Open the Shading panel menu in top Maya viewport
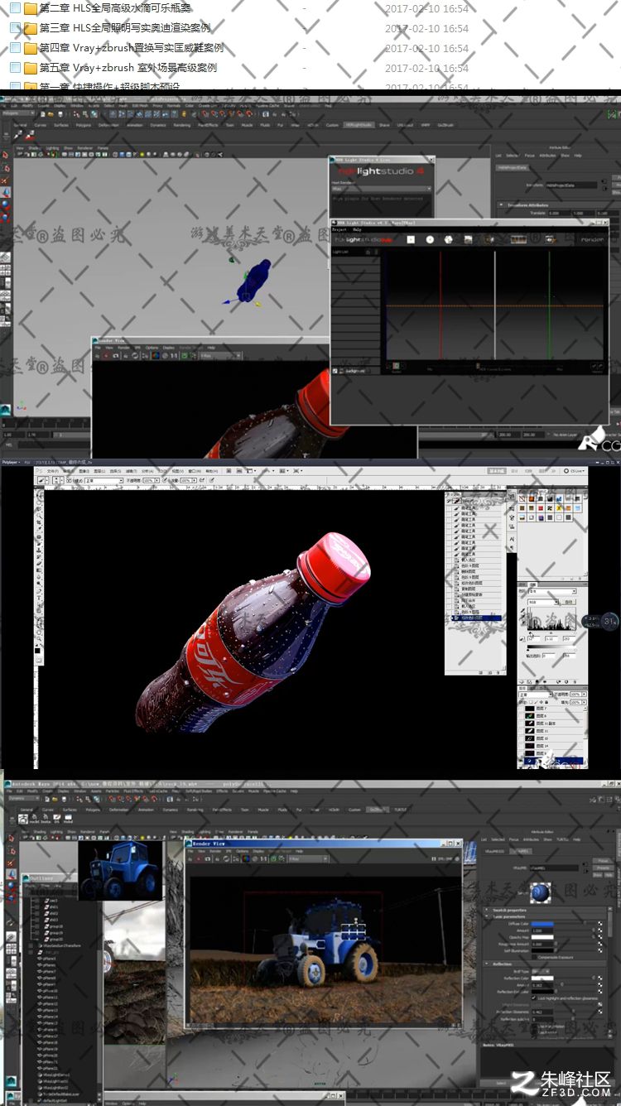Viewport: 621px width, 1106px height. pos(36,148)
